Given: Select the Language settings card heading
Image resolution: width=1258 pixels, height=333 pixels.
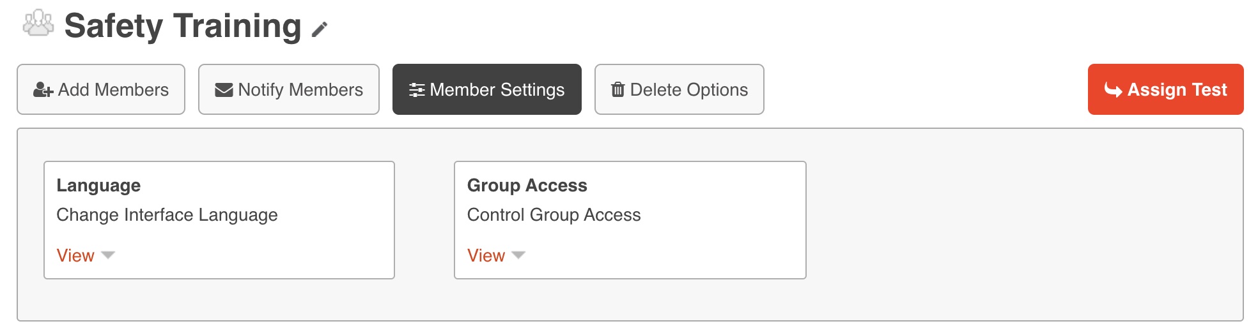Looking at the screenshot, I should (x=98, y=185).
